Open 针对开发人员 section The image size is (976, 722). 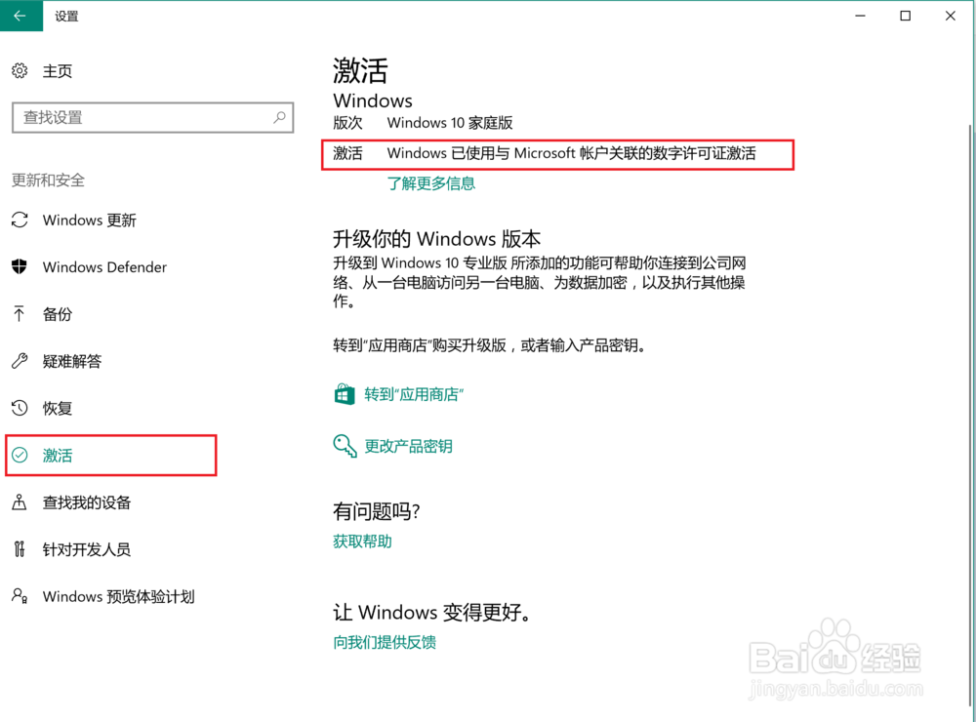point(87,549)
